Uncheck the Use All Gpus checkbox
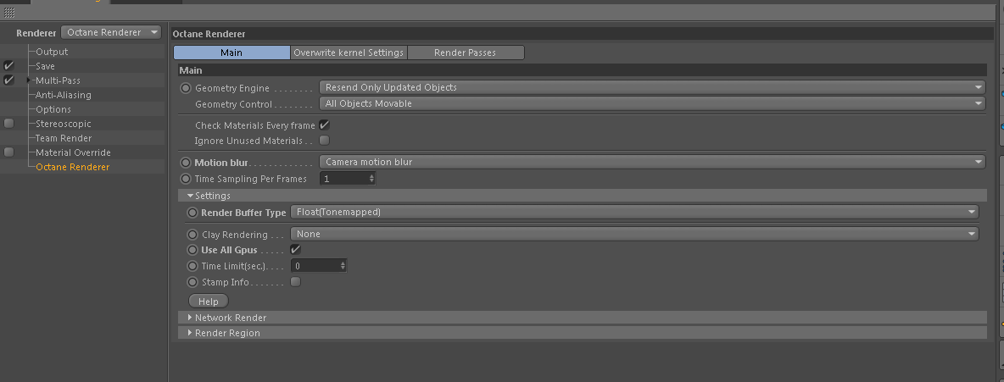This screenshot has height=382, width=1004. coord(296,250)
